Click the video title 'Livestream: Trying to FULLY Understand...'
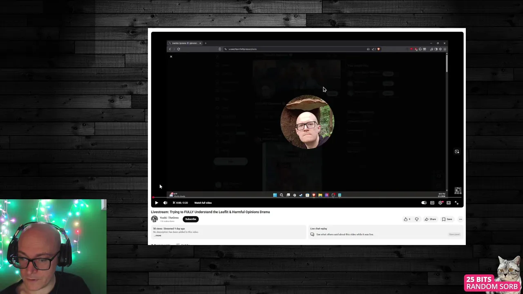Screen dimensions: 523x294 210,212
